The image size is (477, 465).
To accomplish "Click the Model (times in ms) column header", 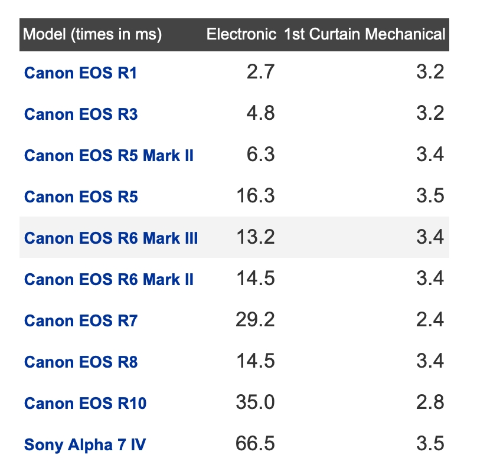I will tap(92, 34).
